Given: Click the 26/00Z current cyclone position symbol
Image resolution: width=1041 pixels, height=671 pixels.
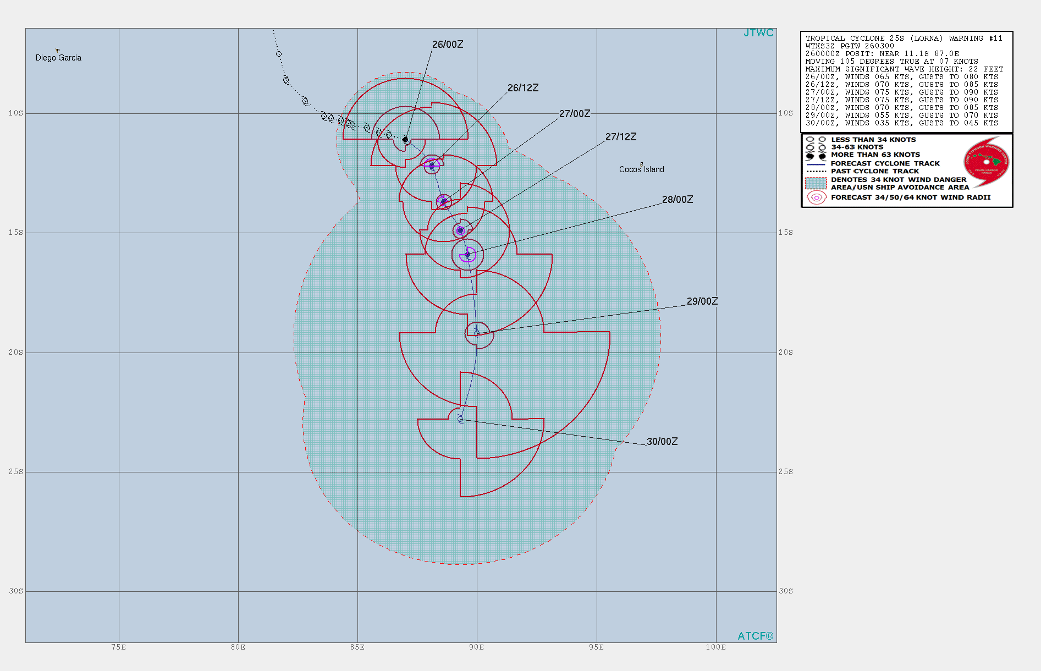Looking at the screenshot, I should [405, 140].
